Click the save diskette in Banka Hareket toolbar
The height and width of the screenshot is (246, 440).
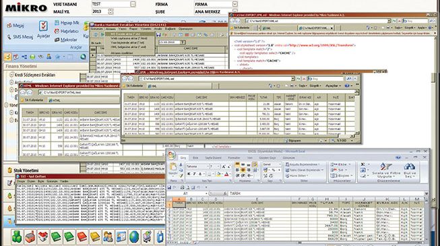click(x=158, y=35)
